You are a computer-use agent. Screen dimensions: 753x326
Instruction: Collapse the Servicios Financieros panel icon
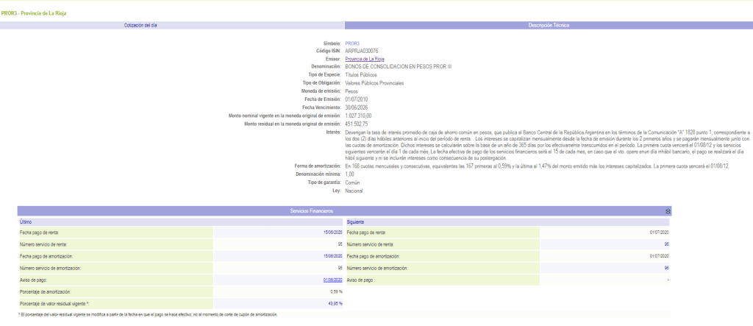[668, 211]
